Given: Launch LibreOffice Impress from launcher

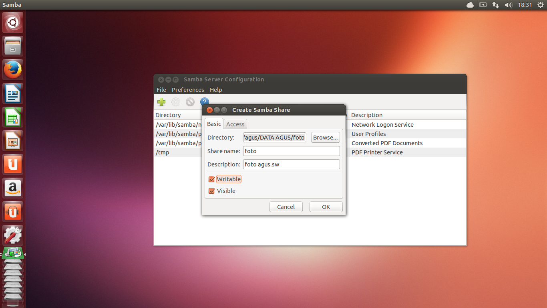Looking at the screenshot, I should pos(13,141).
